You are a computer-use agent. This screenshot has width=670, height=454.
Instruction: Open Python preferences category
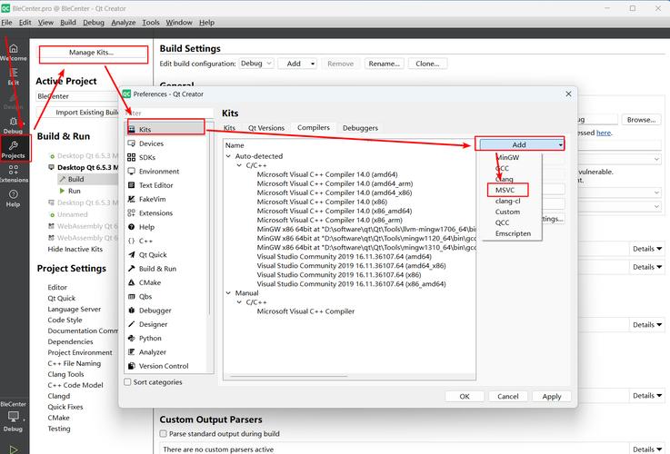(x=165, y=339)
